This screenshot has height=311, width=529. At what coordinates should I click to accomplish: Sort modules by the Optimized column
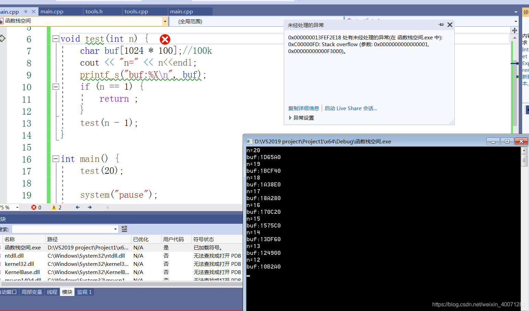[x=146, y=239]
